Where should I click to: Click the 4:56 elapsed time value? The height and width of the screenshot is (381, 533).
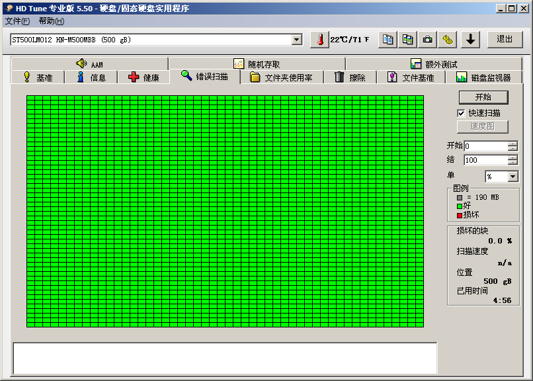click(x=503, y=300)
